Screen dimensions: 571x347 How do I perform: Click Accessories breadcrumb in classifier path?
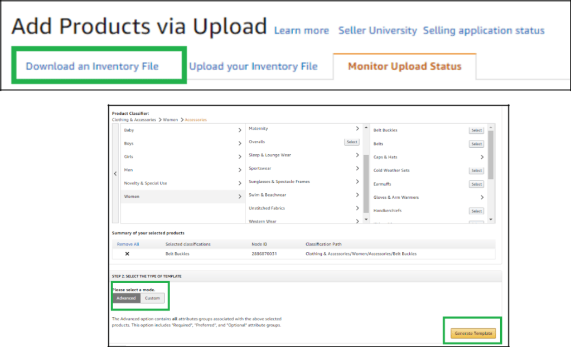click(x=196, y=120)
